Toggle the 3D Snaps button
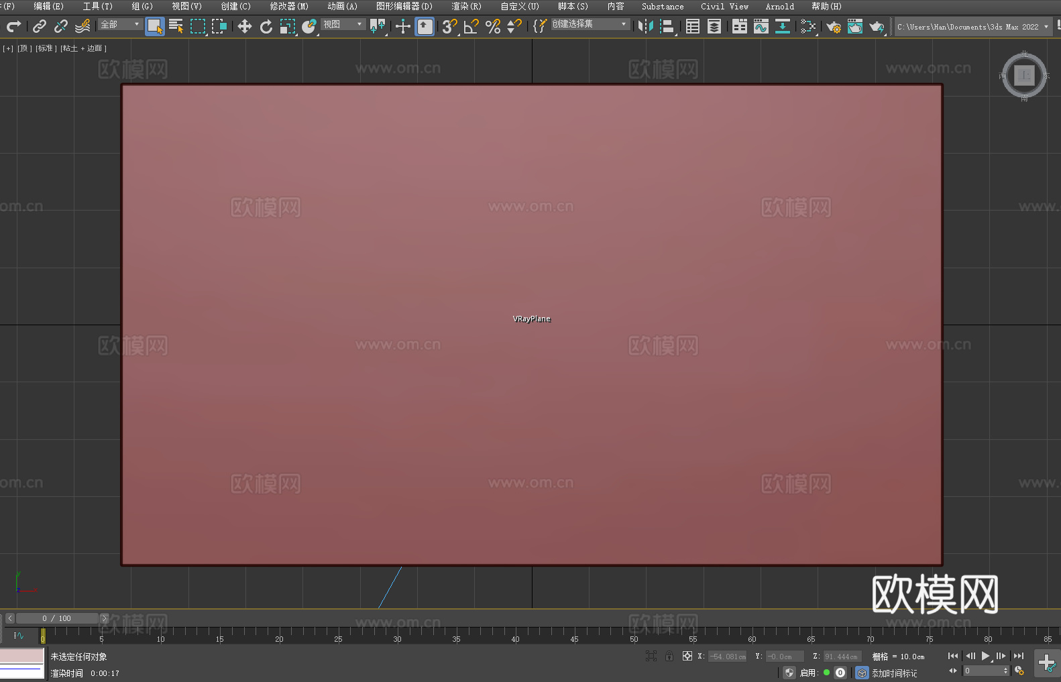The image size is (1061, 682). [x=449, y=26]
